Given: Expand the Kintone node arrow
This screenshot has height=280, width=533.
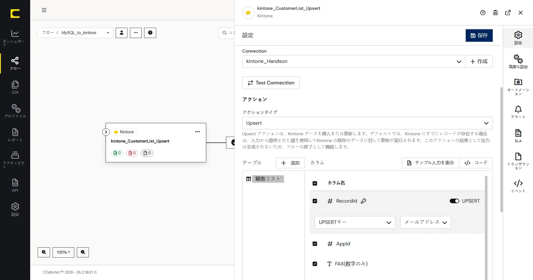Looking at the screenshot, I should pyautogui.click(x=106, y=132).
